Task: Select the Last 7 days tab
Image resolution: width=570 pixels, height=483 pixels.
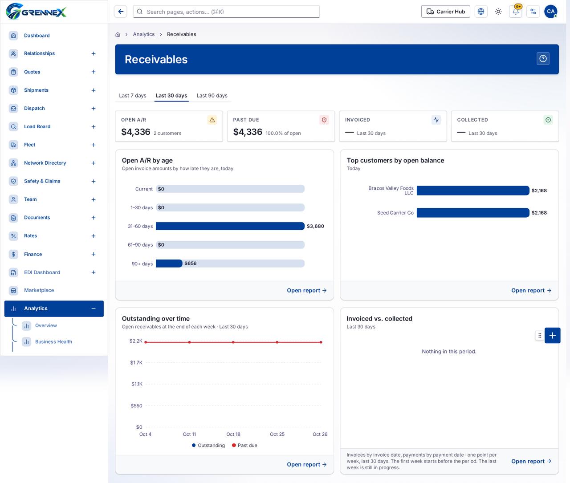Action: point(133,96)
